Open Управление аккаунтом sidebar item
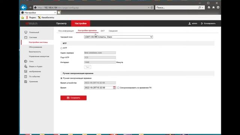Image resolution: width=240 pixels, height=135 pixels. coord(39,57)
